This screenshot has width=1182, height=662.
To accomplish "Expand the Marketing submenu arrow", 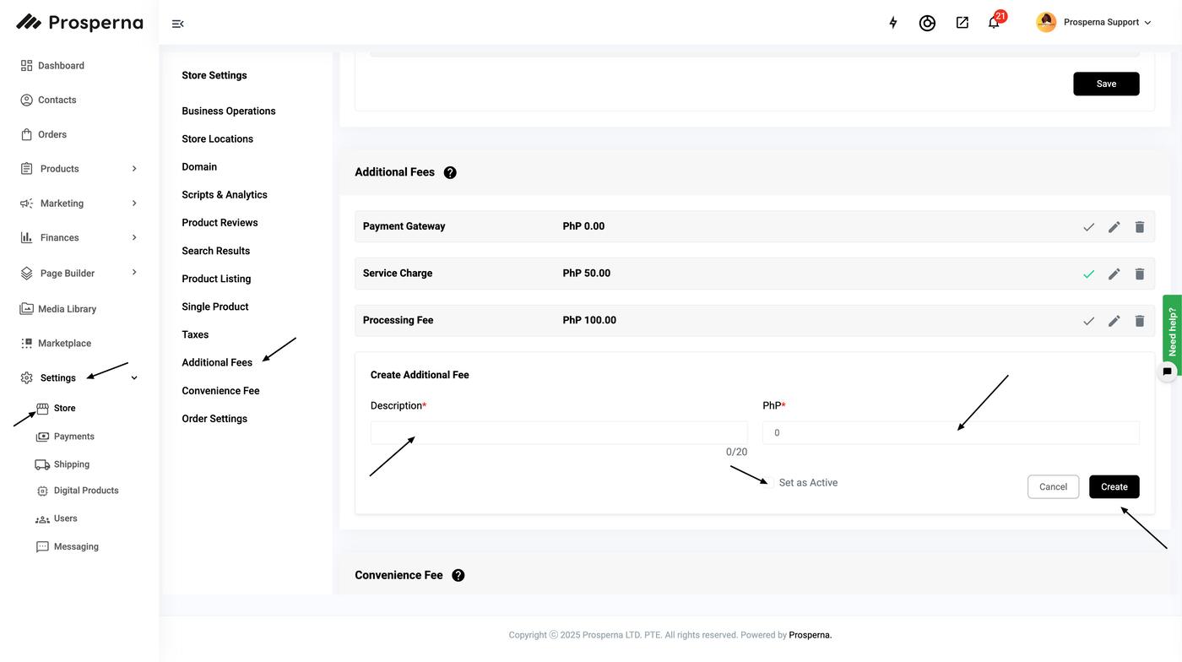I will tap(134, 203).
